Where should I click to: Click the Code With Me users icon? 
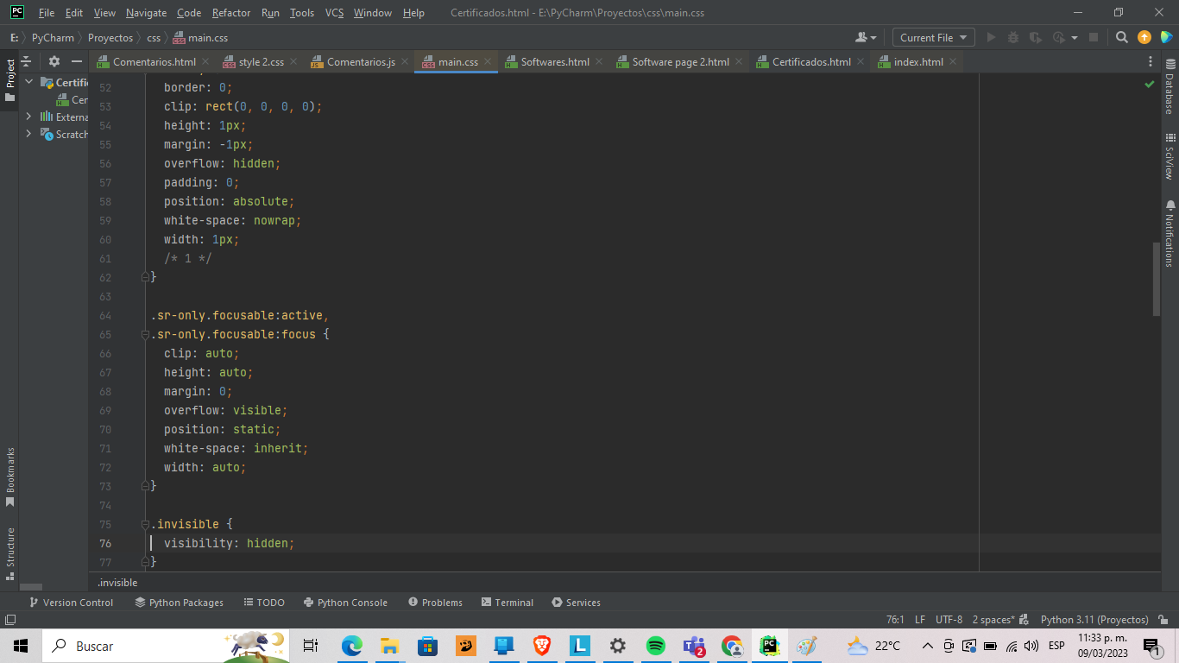point(864,37)
